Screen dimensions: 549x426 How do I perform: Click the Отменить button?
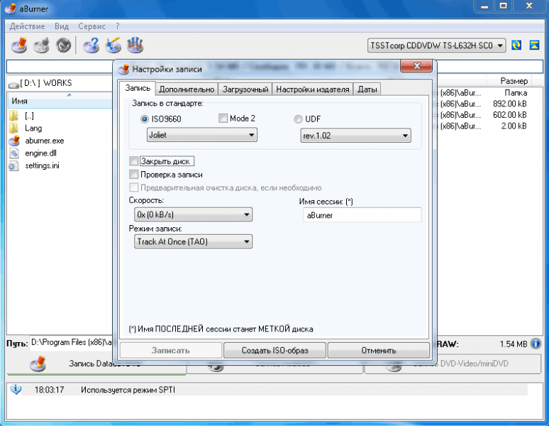click(379, 350)
